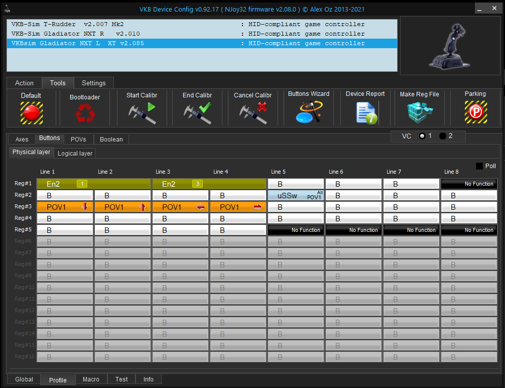Switch to the Profile bottom tab
This screenshot has height=388, width=505.
tap(58, 380)
